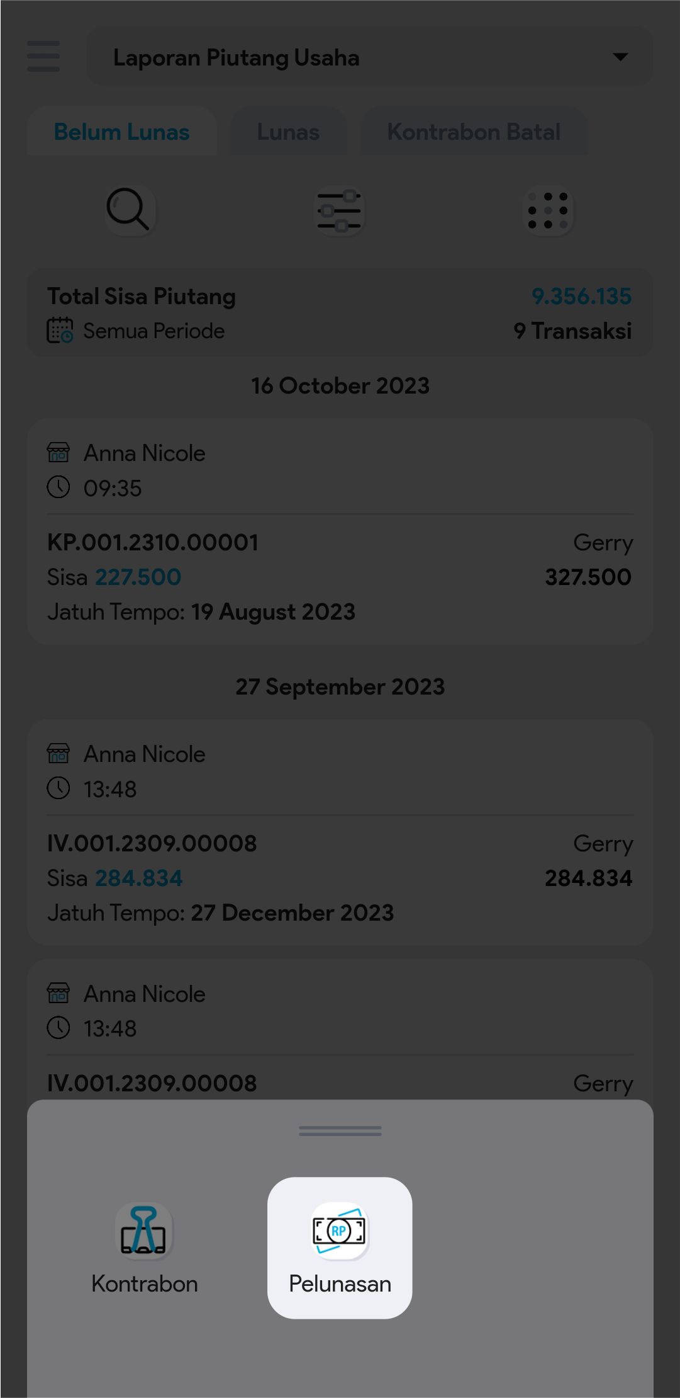Click the store icon on the 16 October card
The height and width of the screenshot is (1398, 680).
tap(59, 453)
